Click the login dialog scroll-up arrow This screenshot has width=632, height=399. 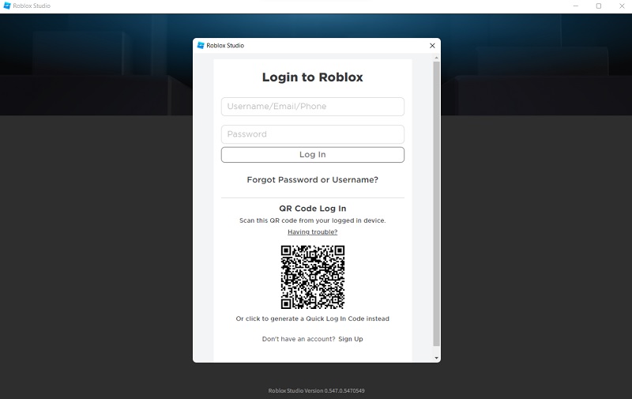436,58
